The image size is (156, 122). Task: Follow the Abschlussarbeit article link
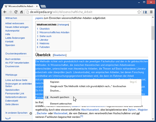(x=90, y=110)
